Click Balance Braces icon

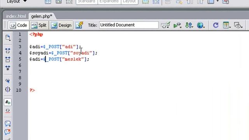point(8,89)
